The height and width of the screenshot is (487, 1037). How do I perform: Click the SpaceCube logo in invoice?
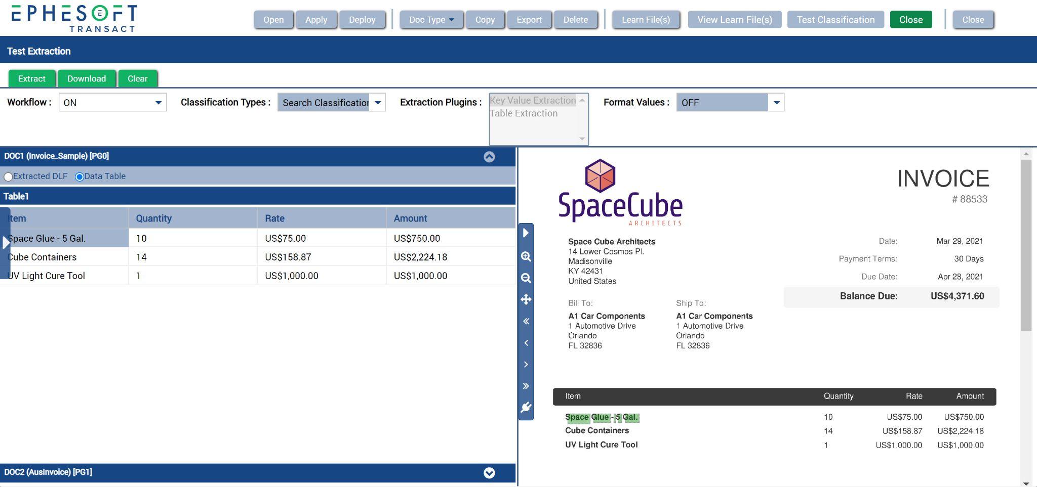pyautogui.click(x=620, y=192)
